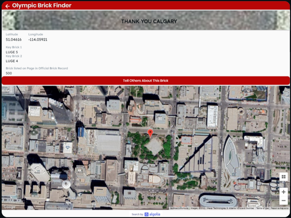Screen dimensions: 291x218
Task: Click the Longitude label
Action: (36, 34)
